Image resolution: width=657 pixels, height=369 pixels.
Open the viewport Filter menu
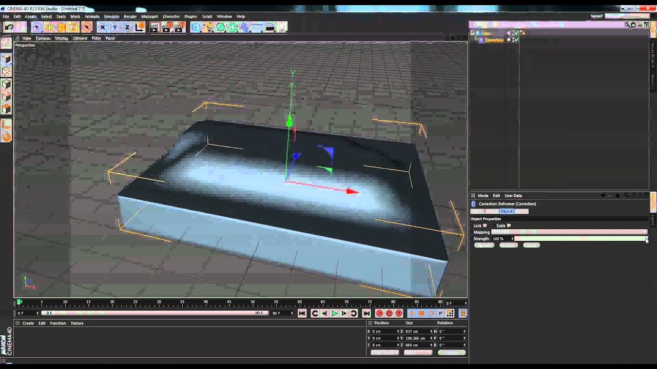(96, 38)
